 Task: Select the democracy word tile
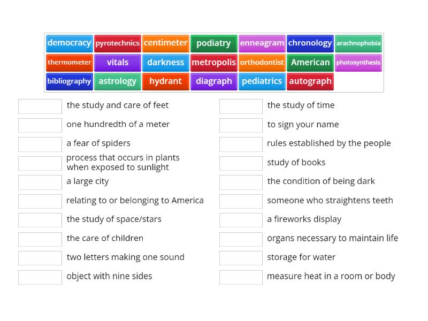tap(69, 43)
